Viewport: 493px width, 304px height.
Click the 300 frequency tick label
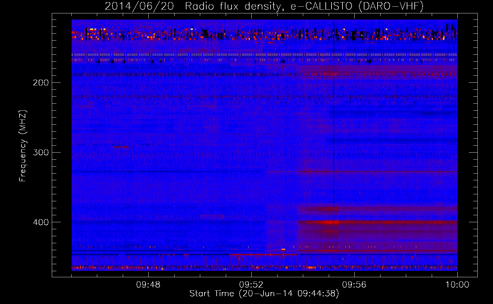click(x=41, y=152)
